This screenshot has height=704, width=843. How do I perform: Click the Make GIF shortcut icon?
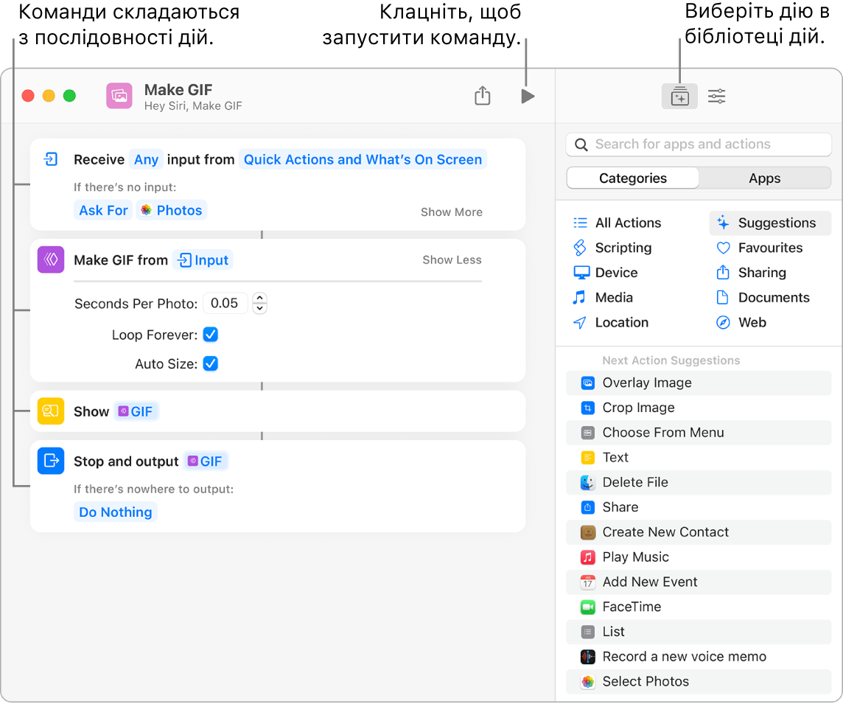click(x=119, y=96)
